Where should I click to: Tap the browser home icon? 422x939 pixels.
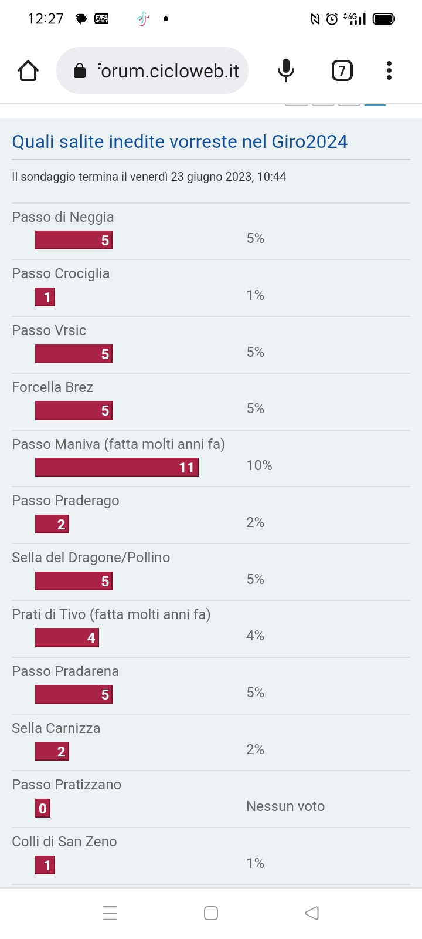pyautogui.click(x=28, y=71)
